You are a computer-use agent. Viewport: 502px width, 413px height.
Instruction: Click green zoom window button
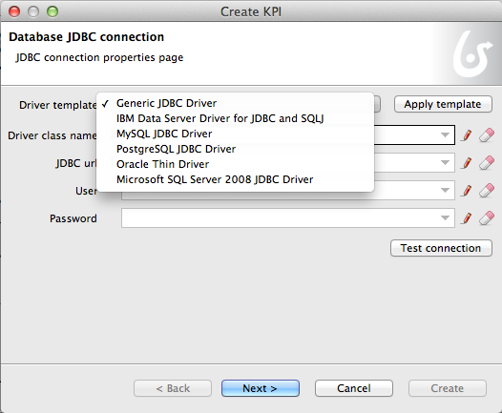52,11
